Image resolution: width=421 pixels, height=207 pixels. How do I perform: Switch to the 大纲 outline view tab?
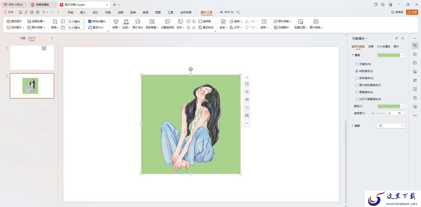pos(23,38)
